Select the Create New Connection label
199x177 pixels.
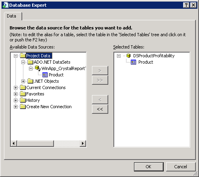click(x=49, y=107)
